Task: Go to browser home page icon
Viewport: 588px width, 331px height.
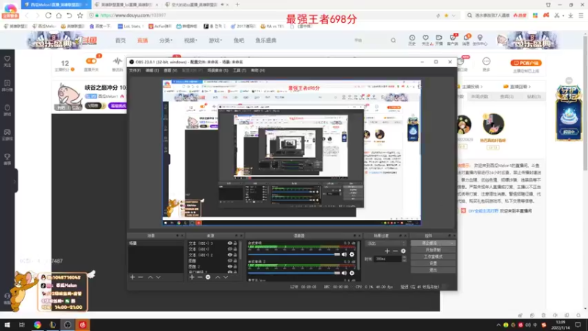Action: (59, 15)
